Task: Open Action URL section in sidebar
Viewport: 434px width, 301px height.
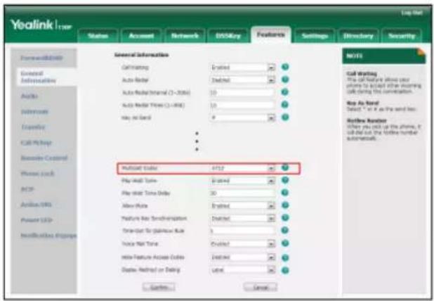Action: (37, 205)
